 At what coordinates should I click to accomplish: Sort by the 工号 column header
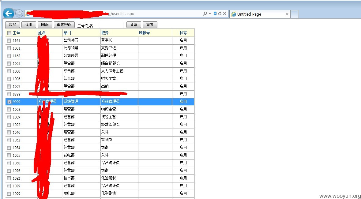coord(16,33)
